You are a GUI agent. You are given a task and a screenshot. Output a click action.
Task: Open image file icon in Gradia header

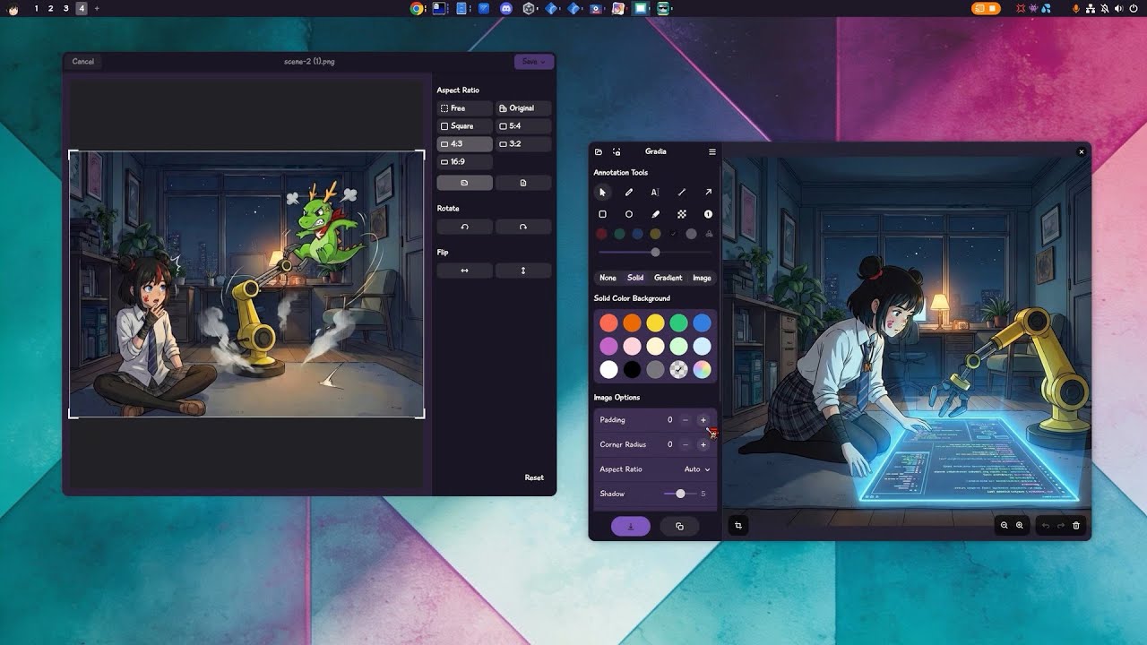[599, 151]
